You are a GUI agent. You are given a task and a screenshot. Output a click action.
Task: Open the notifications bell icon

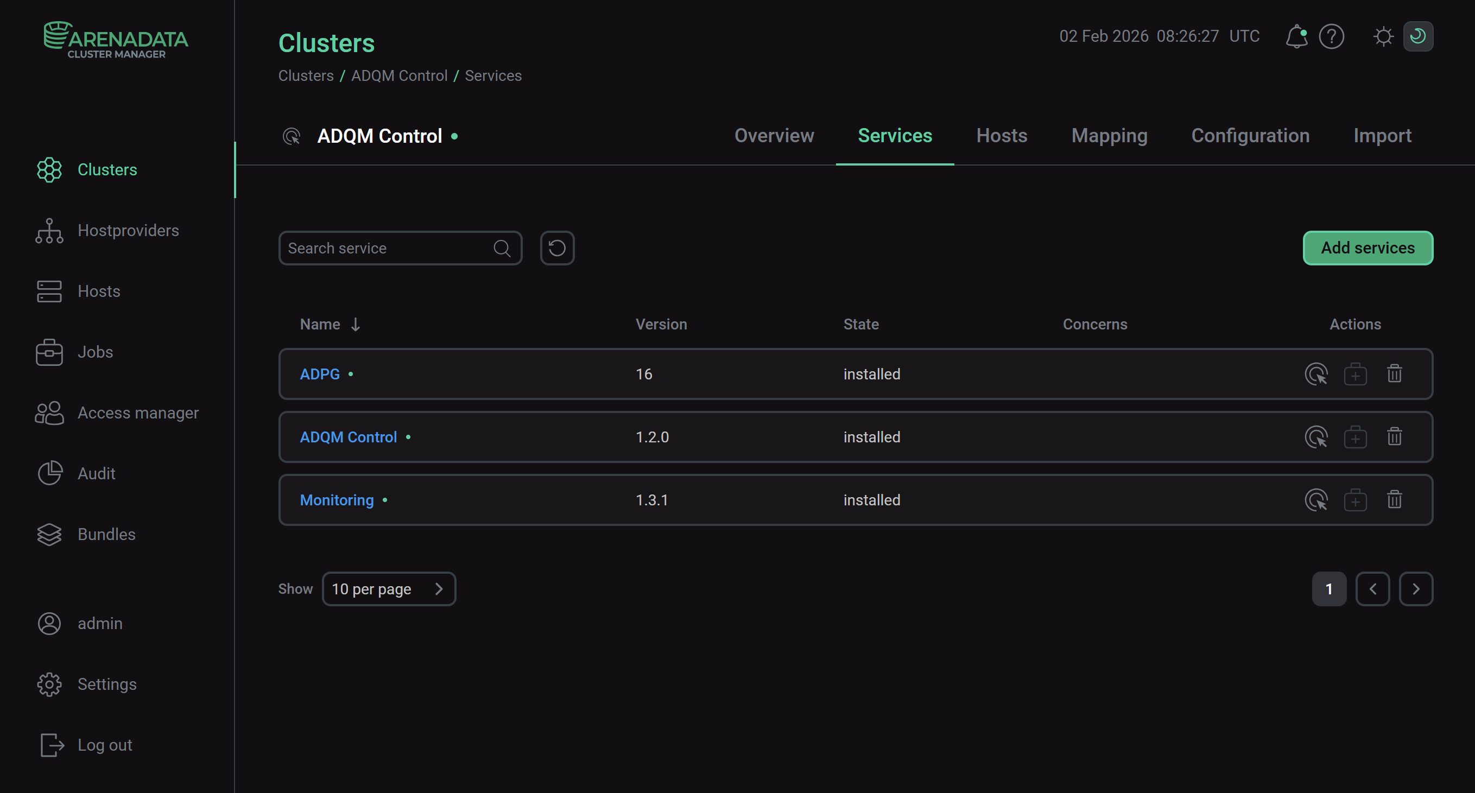pos(1296,37)
